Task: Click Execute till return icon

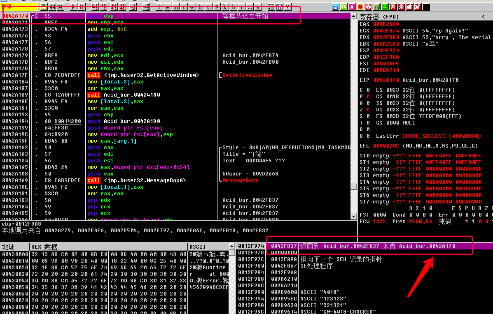Action: pos(133,7)
